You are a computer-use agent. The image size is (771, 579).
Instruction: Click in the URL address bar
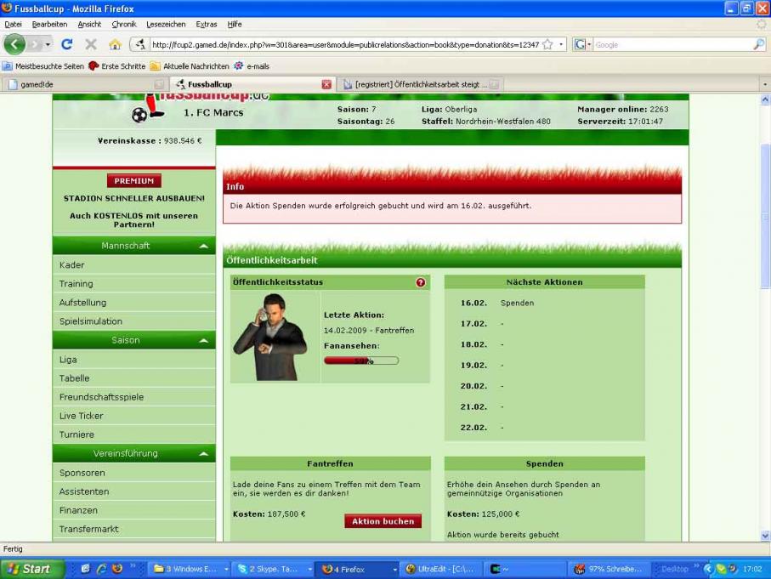point(340,44)
